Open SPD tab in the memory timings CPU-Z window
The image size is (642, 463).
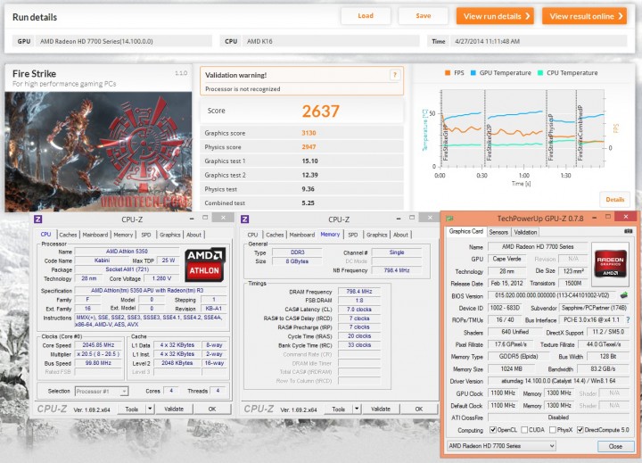[x=353, y=235]
